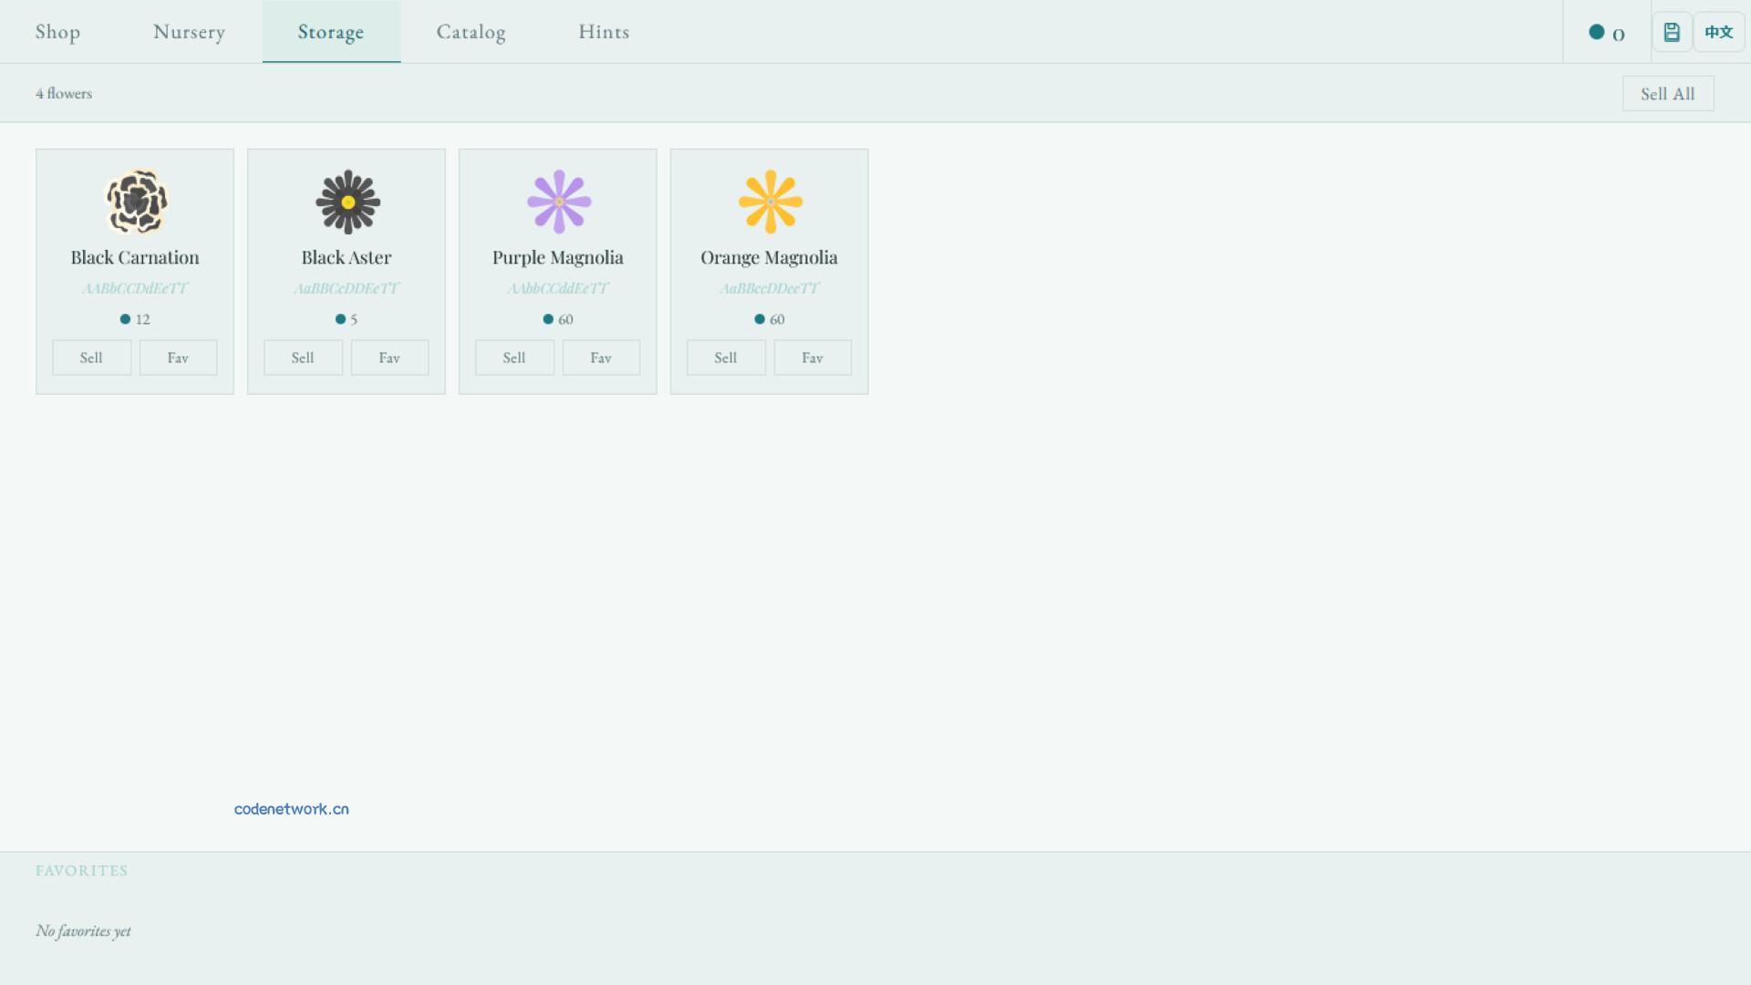This screenshot has height=985, width=1751.
Task: Click the 'No favorites yet' message
Action: (x=83, y=930)
